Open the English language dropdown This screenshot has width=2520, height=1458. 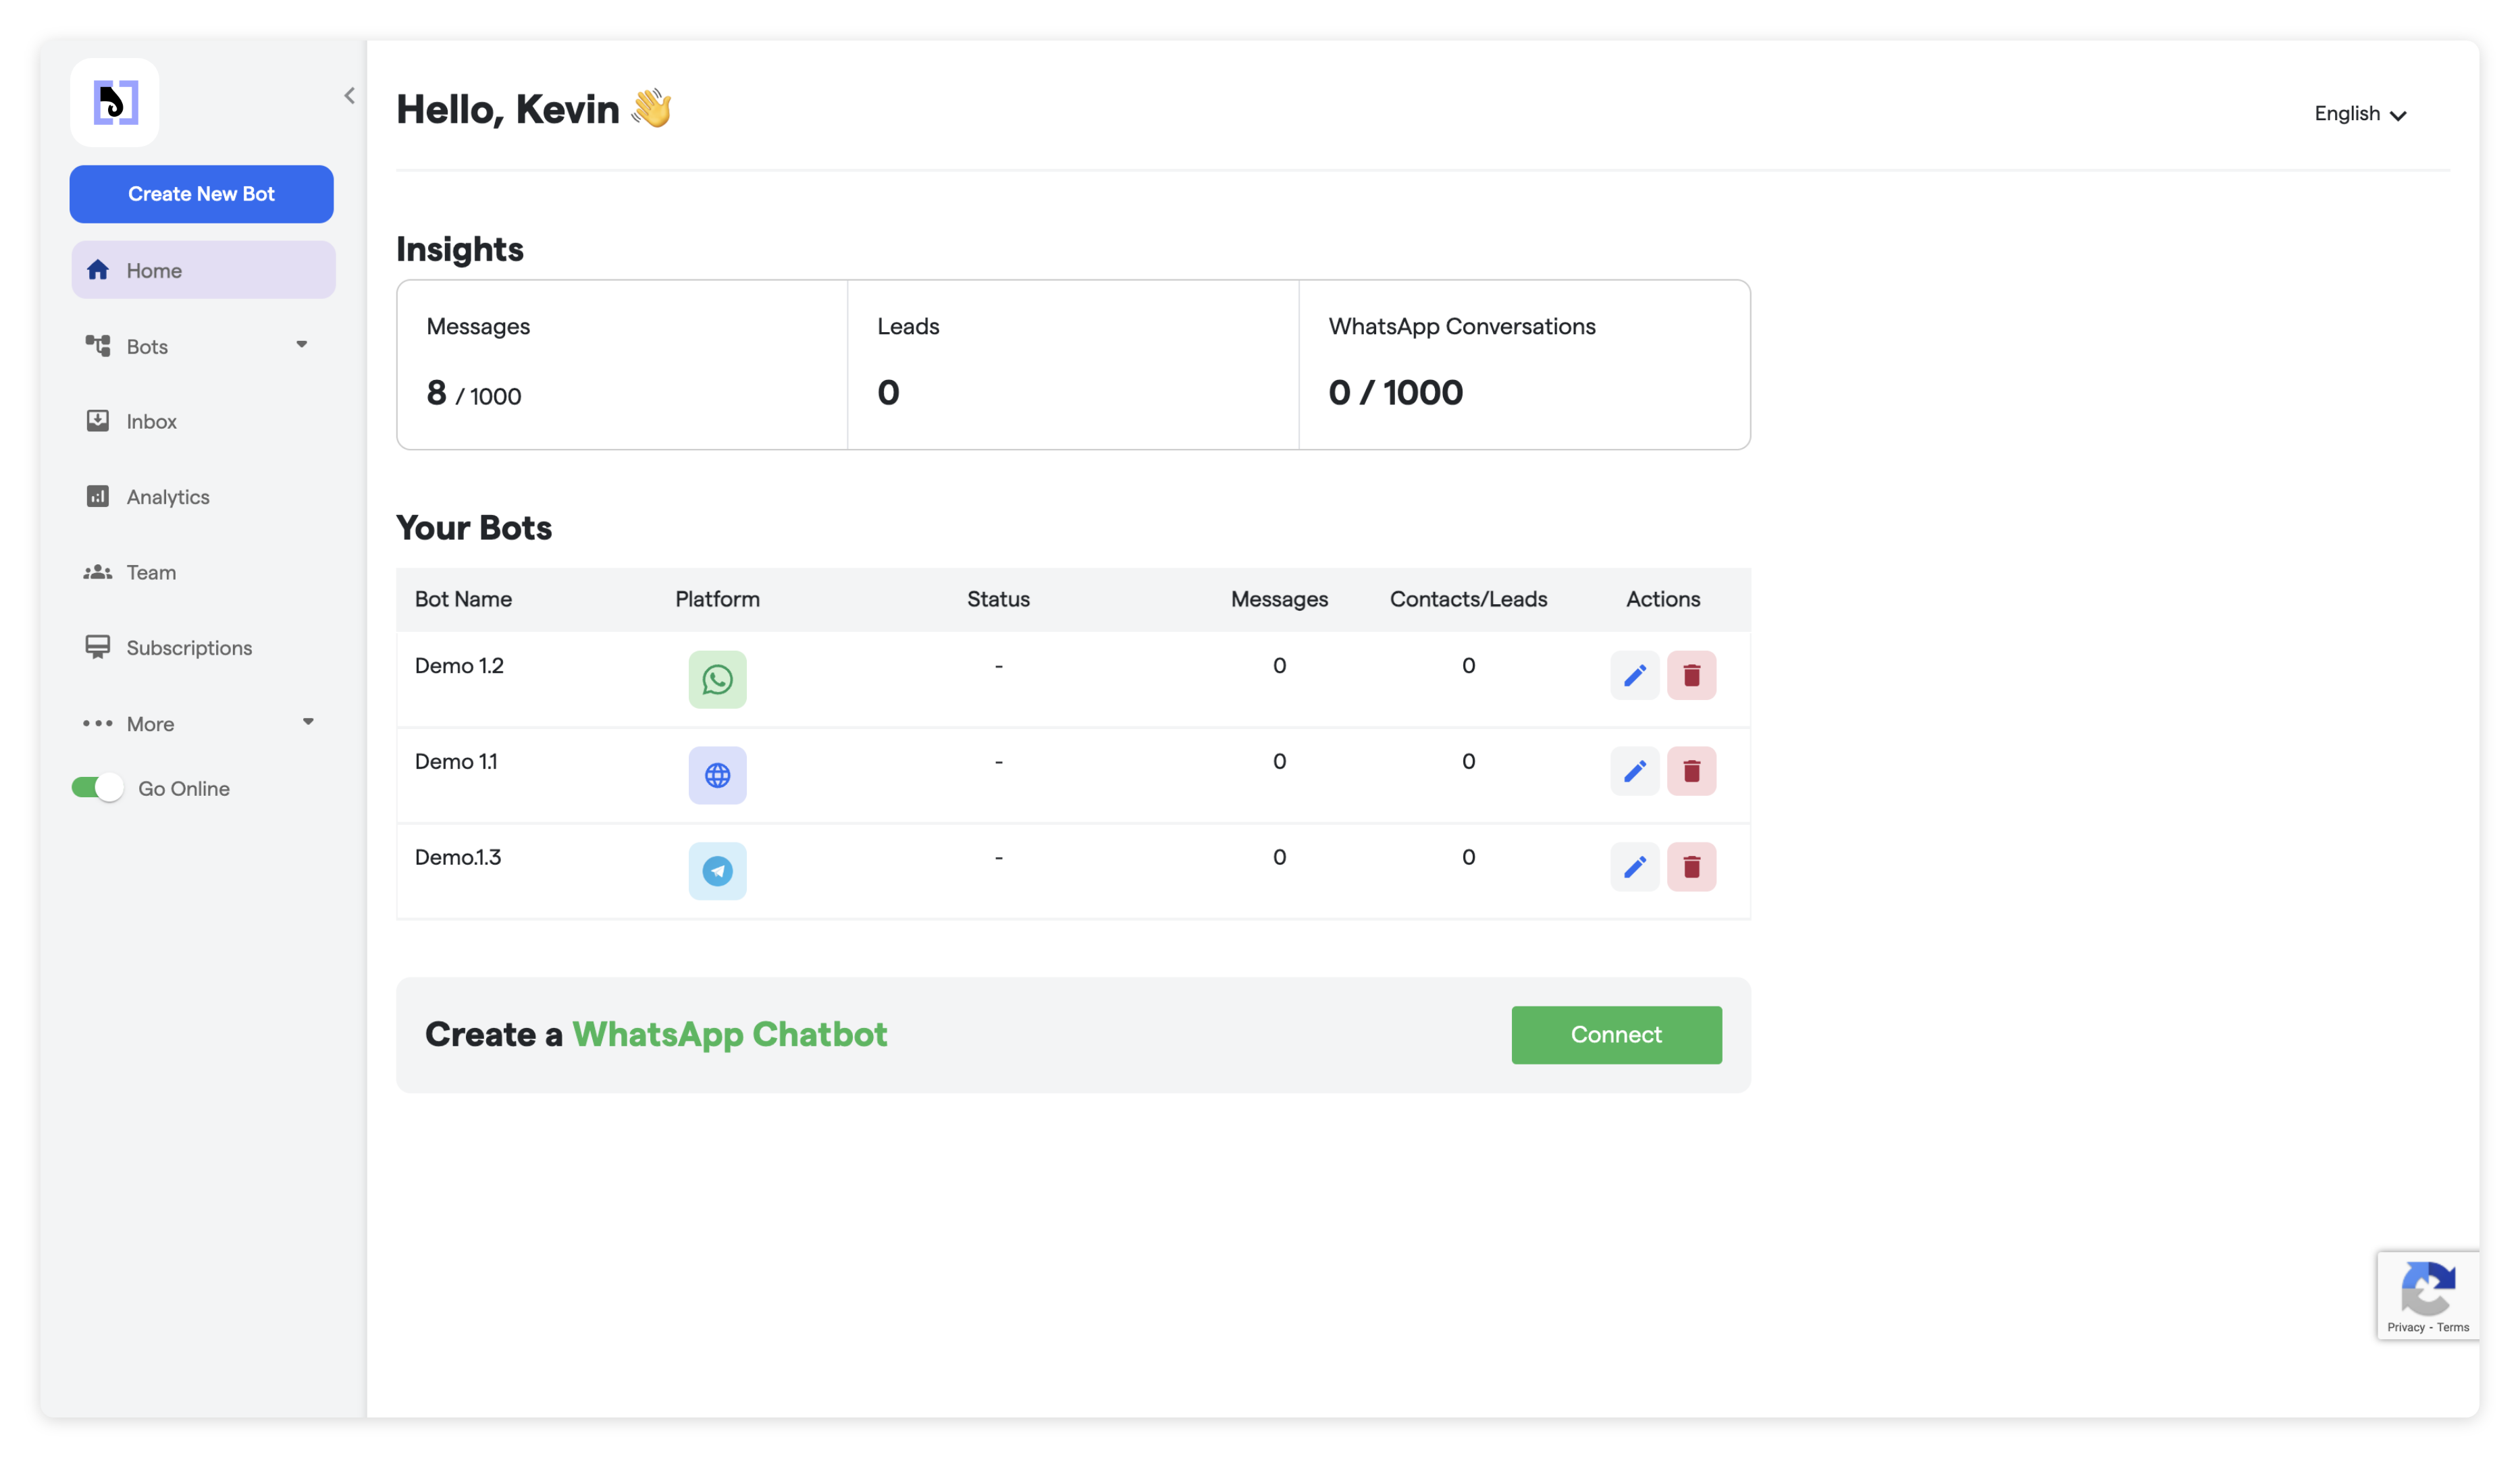pyautogui.click(x=2359, y=114)
